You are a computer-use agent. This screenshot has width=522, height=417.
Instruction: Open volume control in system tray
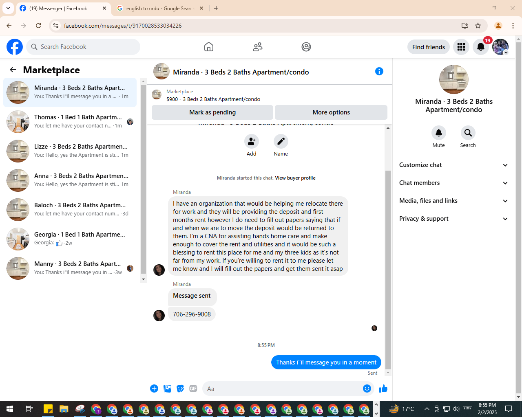(x=456, y=409)
